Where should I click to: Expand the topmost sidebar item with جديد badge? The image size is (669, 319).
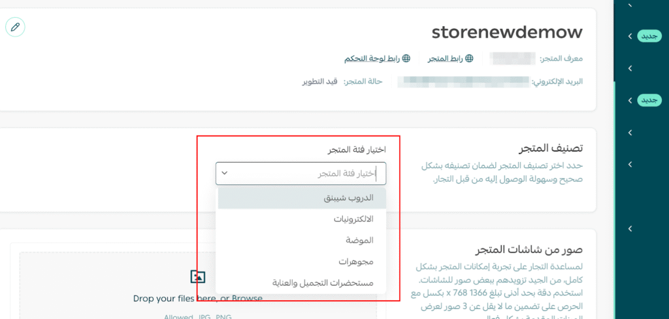pos(630,37)
